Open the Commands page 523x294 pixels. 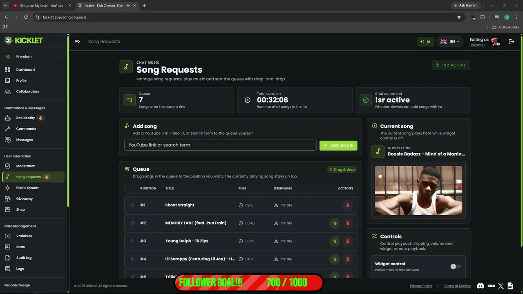click(26, 129)
